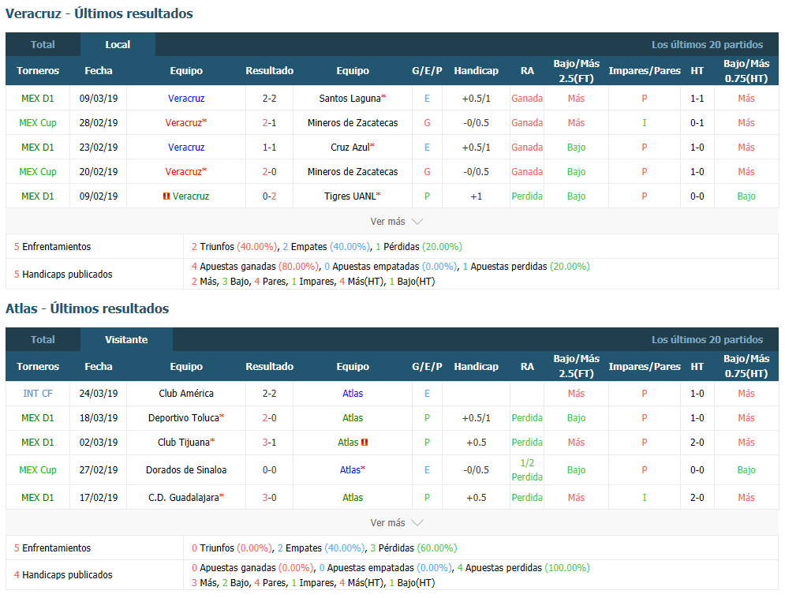Click the Handicap column header in Veracruz table
785x598 pixels.
click(476, 70)
